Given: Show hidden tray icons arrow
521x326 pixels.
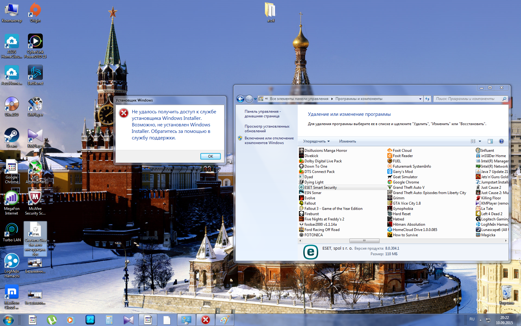Looking at the screenshot, I should (480, 320).
